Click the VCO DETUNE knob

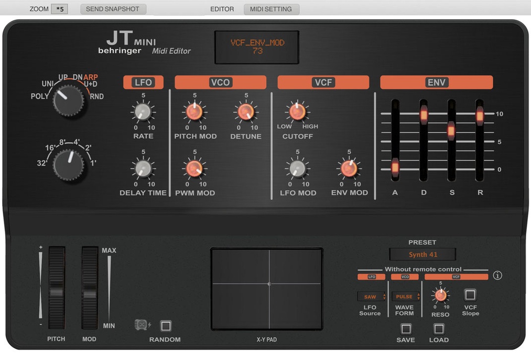pos(246,112)
